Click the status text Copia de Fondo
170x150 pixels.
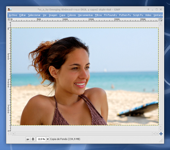pos(65,139)
